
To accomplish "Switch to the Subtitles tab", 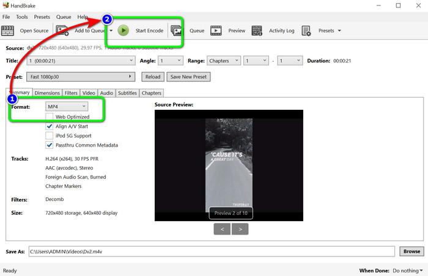I will (127, 93).
